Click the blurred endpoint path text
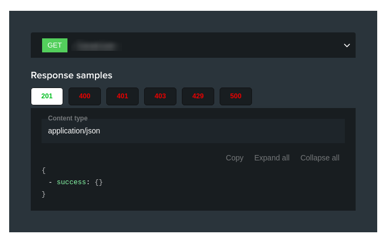The height and width of the screenshot is (242, 388). point(96,46)
